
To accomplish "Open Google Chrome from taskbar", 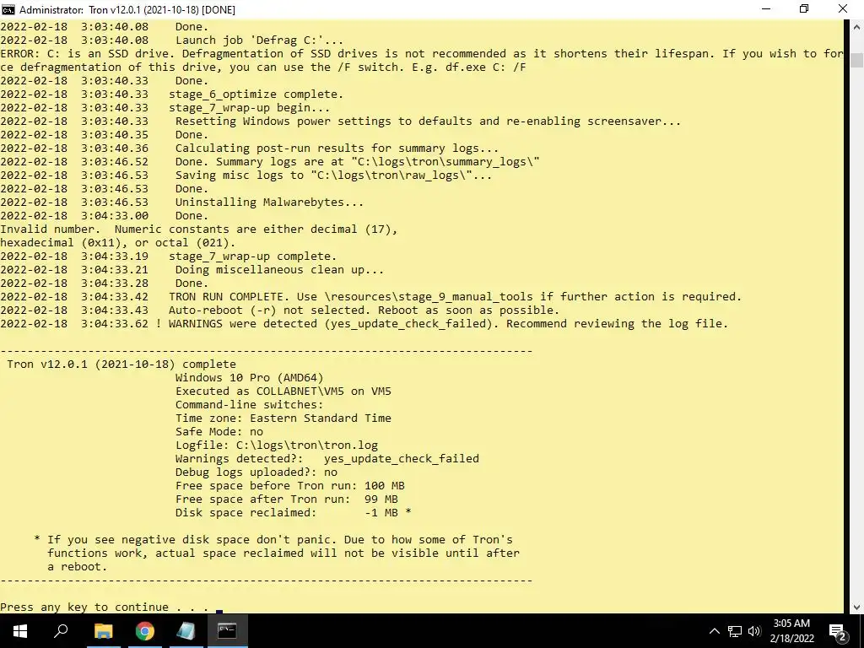I will coord(144,631).
